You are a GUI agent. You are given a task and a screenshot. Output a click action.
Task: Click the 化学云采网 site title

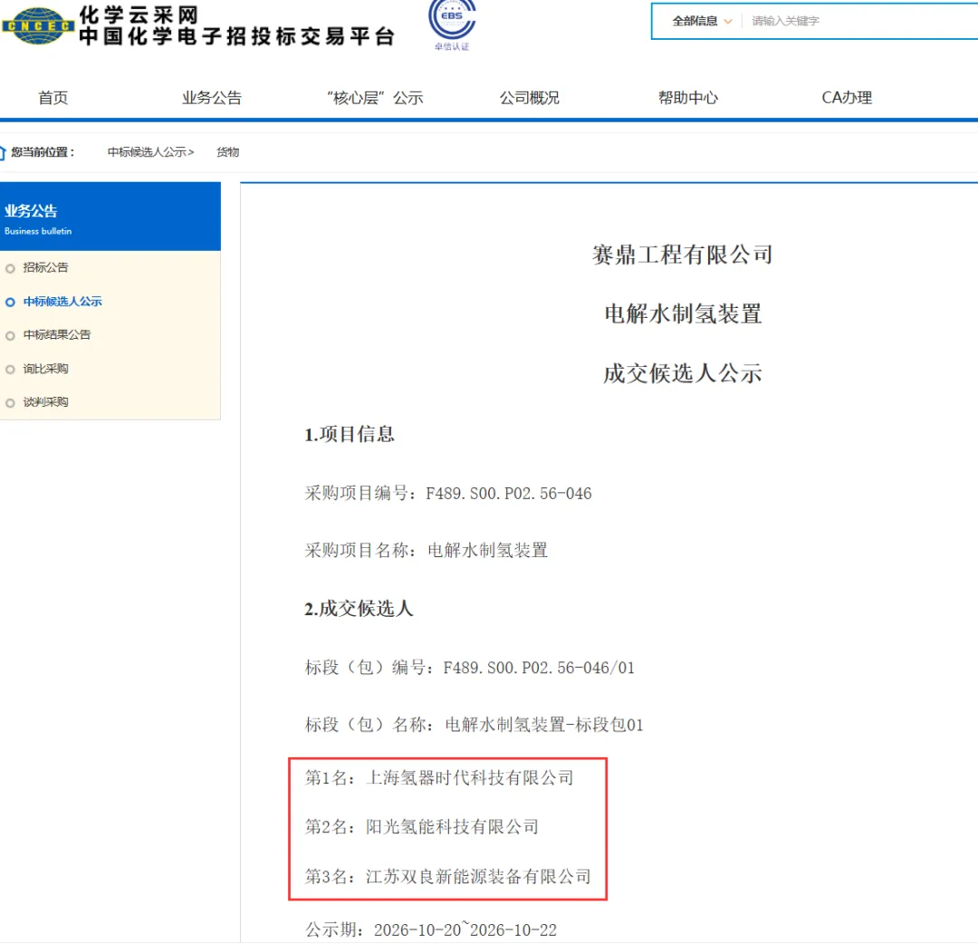click(x=139, y=14)
